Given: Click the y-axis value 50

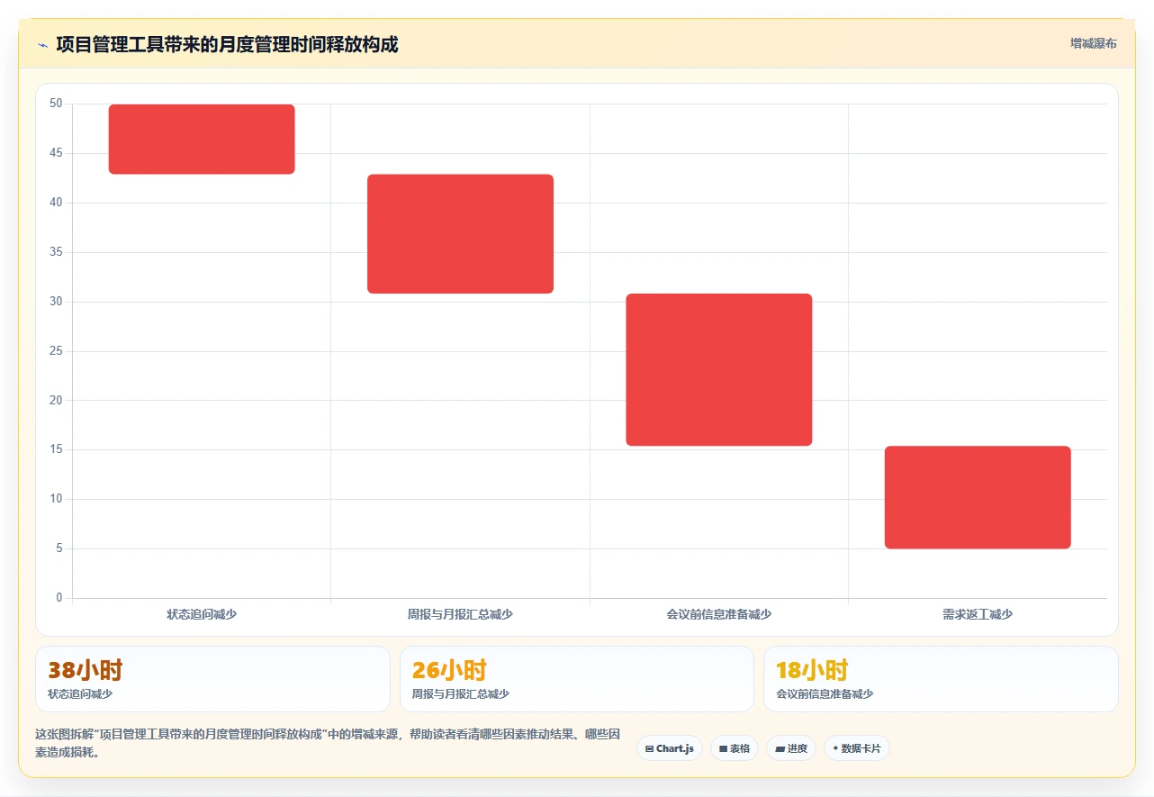Looking at the screenshot, I should pos(56,104).
